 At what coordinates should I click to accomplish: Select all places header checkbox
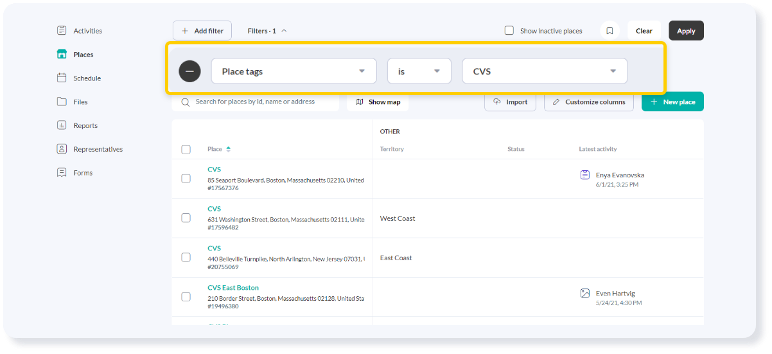click(186, 149)
